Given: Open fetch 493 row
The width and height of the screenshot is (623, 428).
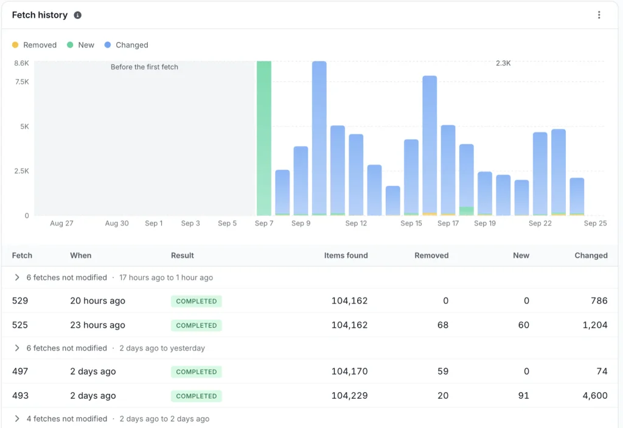Looking at the screenshot, I should (310, 395).
